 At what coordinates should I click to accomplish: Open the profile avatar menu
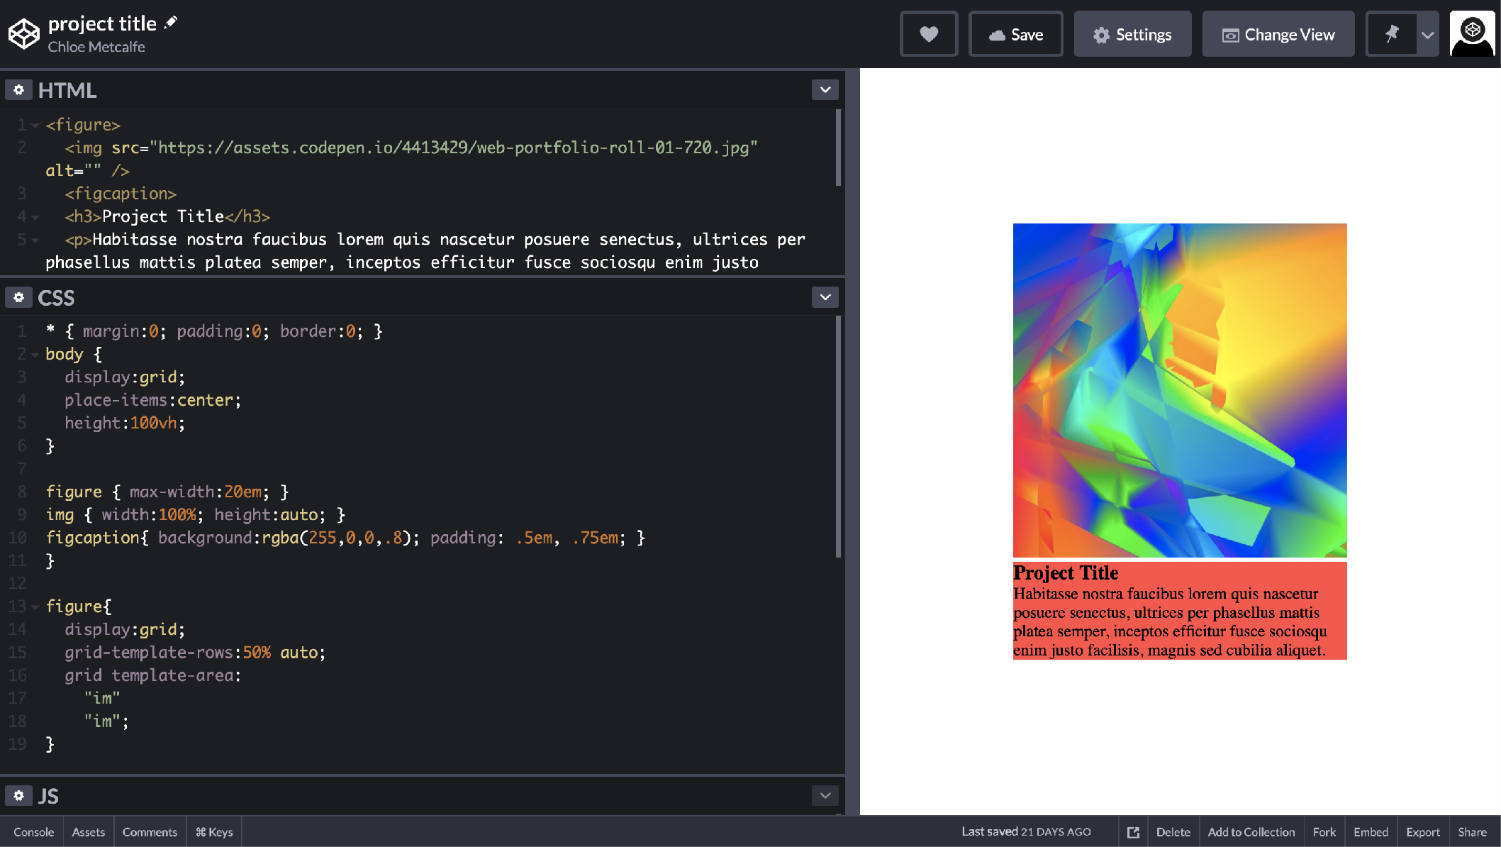(1472, 33)
